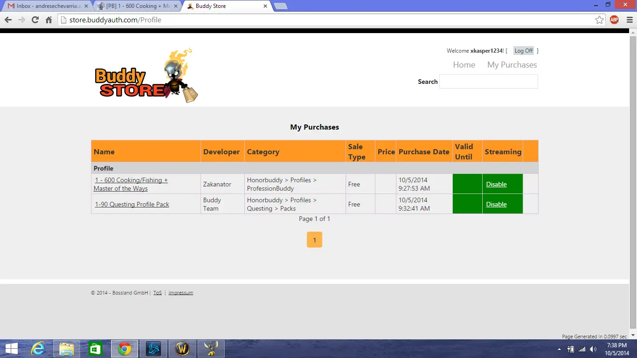
Task: Go back using browser back arrow
Action: 8,20
